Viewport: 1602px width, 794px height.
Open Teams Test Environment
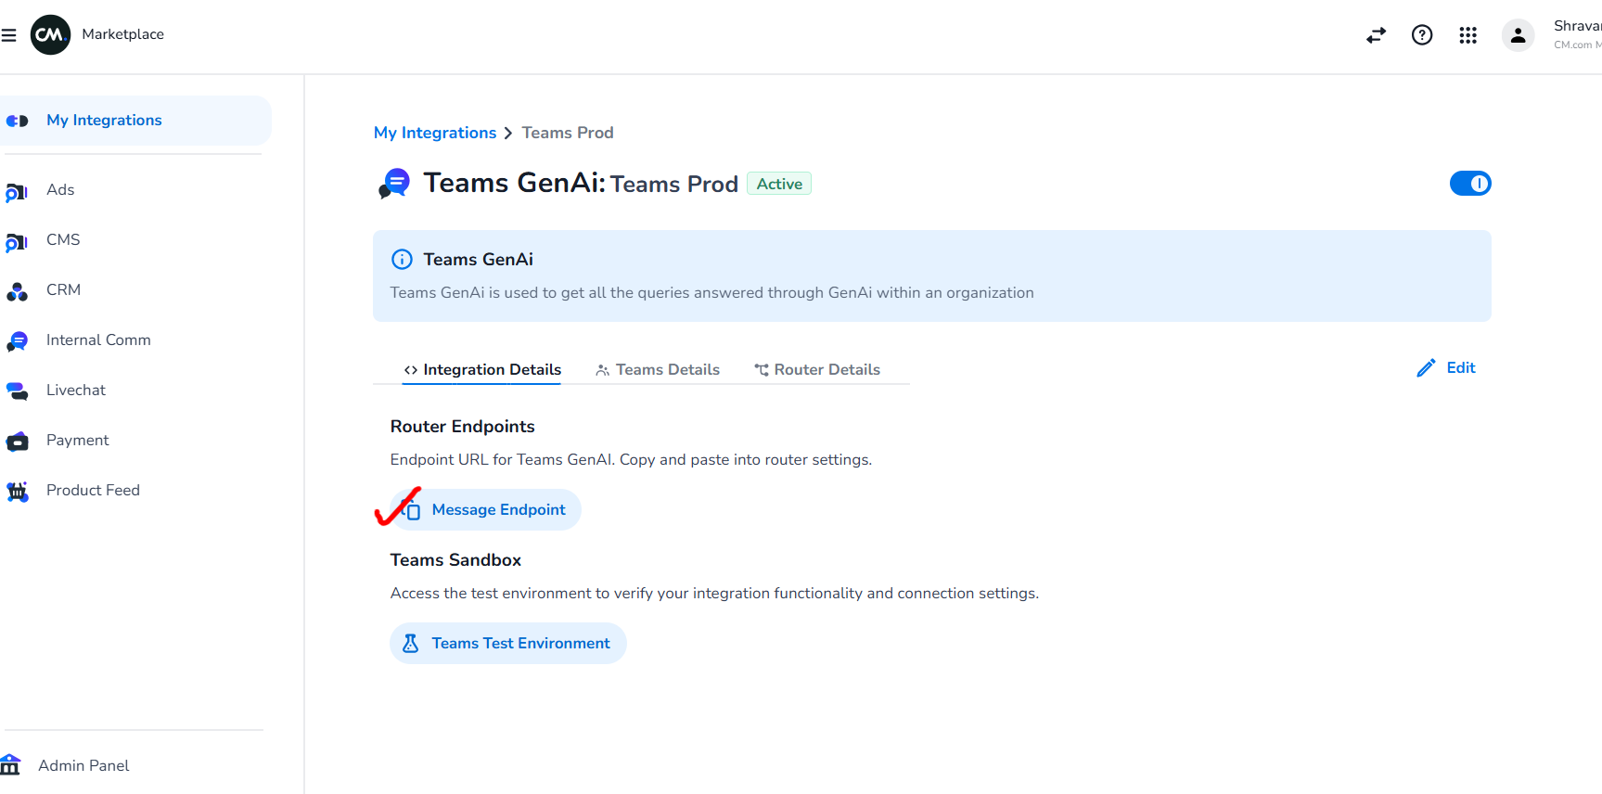[x=508, y=644]
